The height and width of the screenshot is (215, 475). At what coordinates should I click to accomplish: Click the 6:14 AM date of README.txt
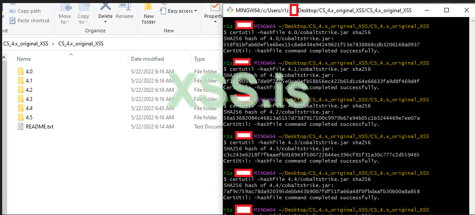click(x=152, y=127)
